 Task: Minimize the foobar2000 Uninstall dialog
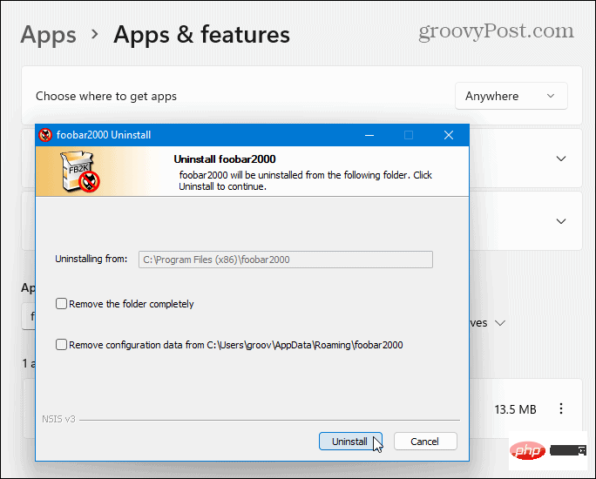pos(369,135)
